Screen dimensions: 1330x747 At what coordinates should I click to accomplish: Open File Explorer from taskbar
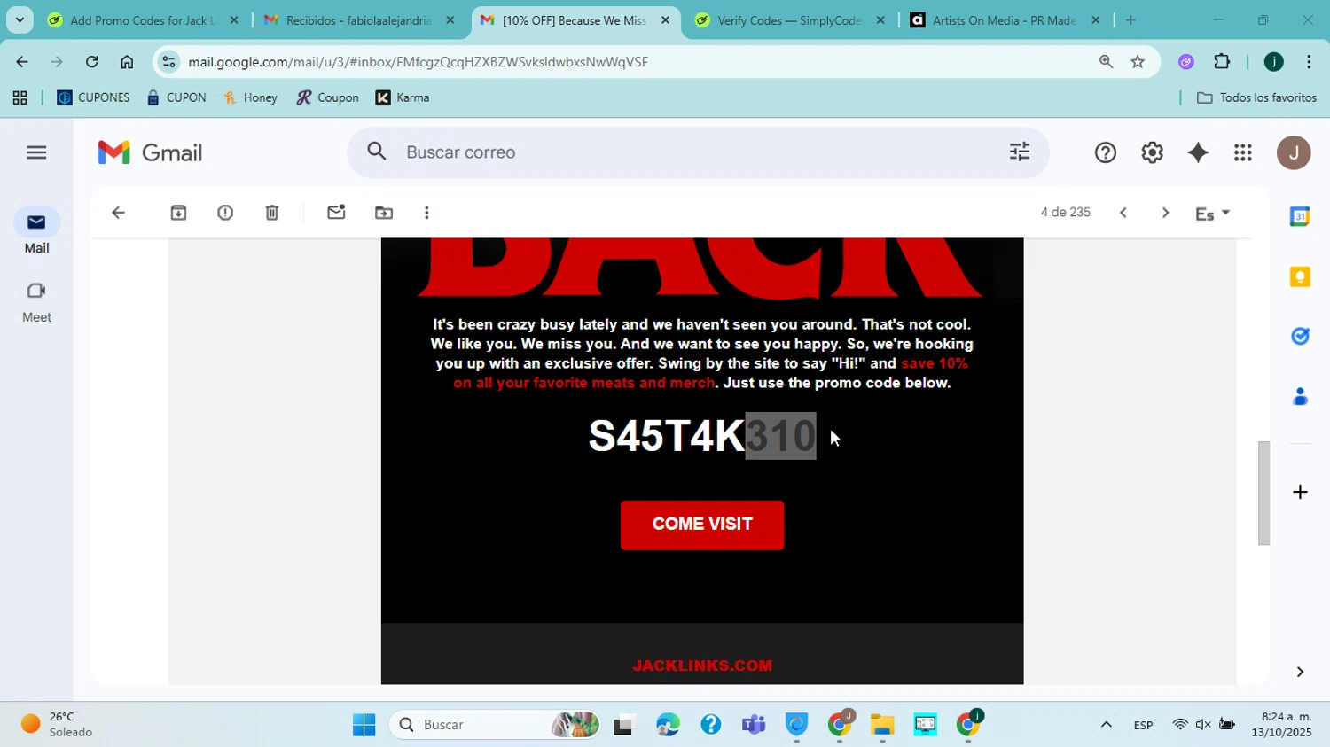point(882,725)
